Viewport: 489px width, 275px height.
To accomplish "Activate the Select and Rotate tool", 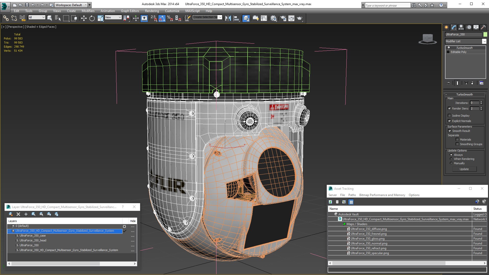I will [92, 18].
